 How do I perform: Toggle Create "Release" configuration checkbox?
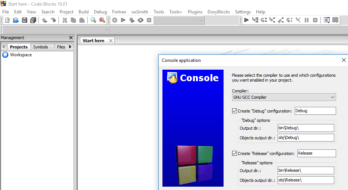coord(234,153)
